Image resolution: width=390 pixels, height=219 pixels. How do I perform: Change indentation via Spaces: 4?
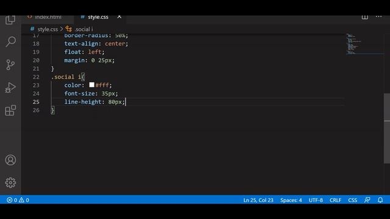[291, 200]
